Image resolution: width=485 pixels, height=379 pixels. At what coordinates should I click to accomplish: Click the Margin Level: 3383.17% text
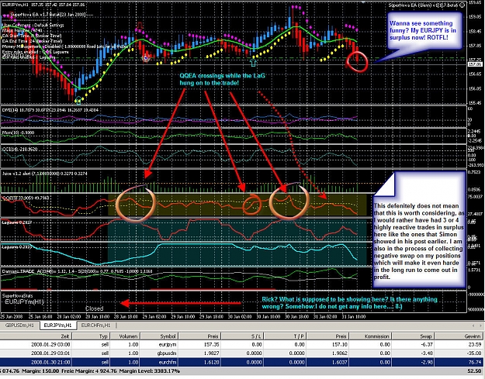click(x=150, y=371)
